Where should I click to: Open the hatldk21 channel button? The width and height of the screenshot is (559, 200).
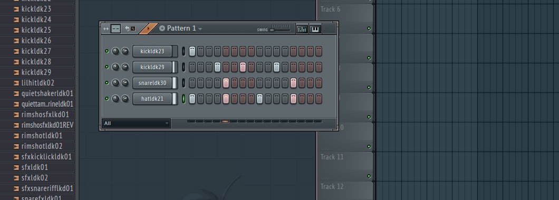pos(152,98)
